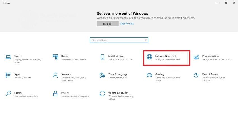The height and width of the screenshot is (127, 238).
Task: Click 'Find my files, permissions' description
Action: pyautogui.click(x=26, y=96)
